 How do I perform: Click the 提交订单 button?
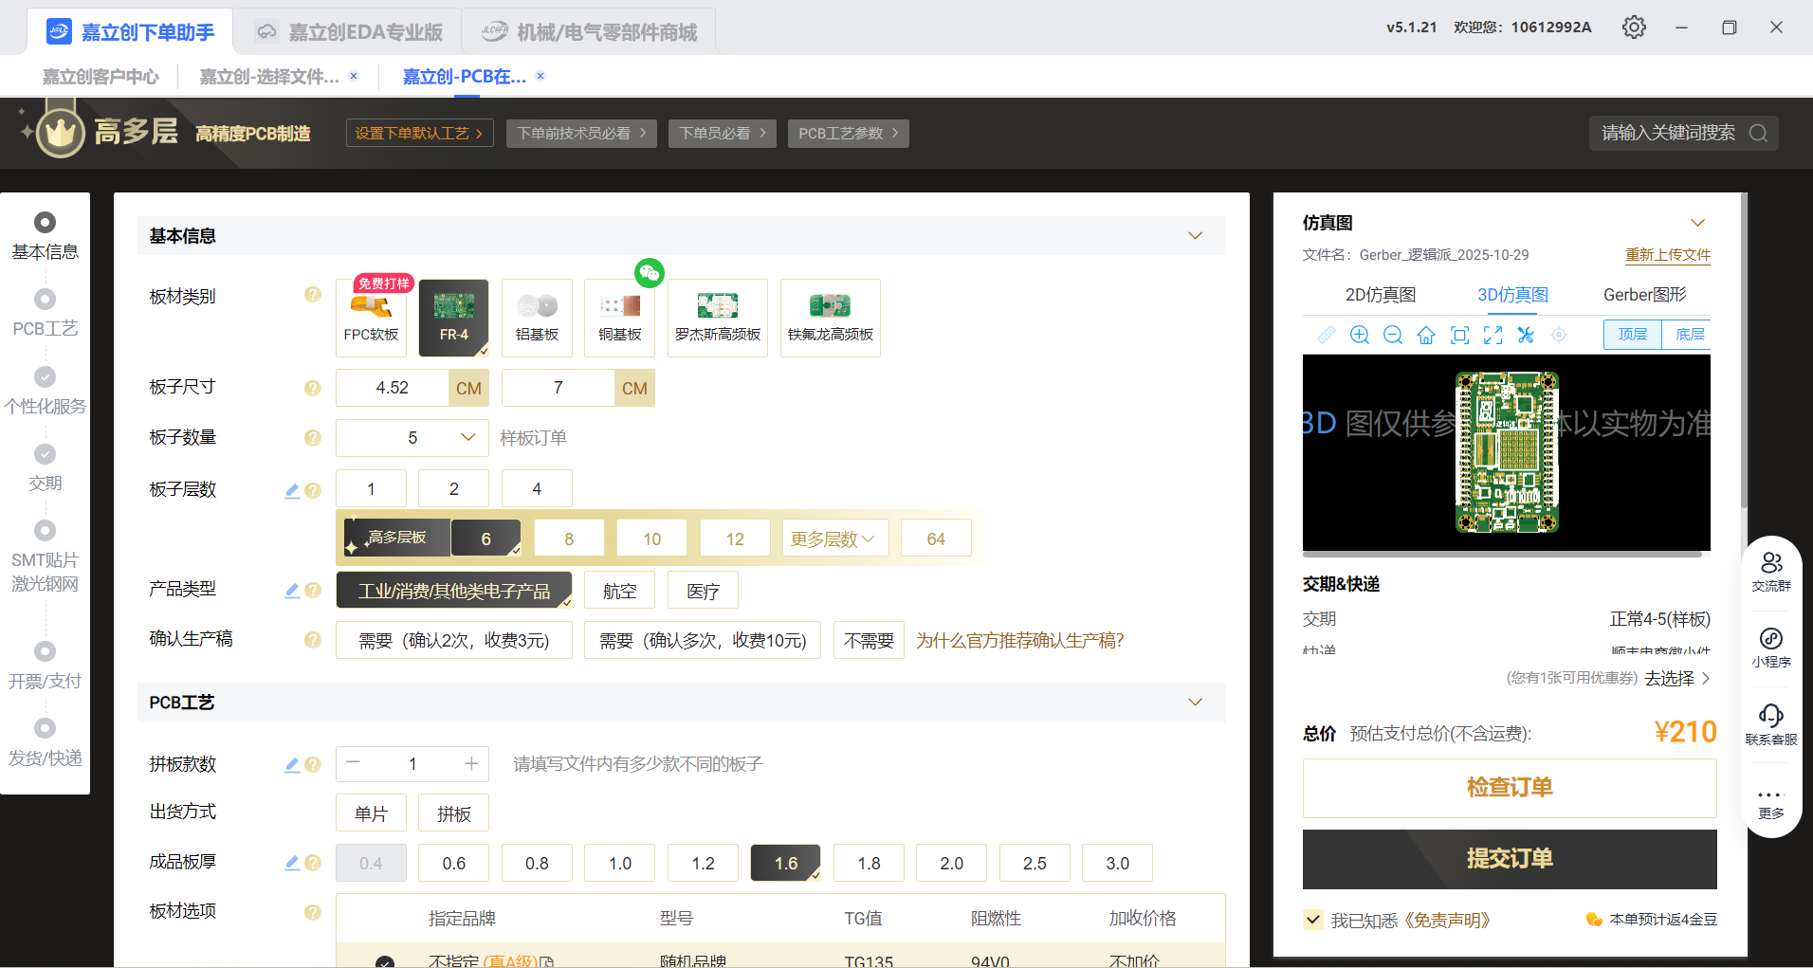pyautogui.click(x=1510, y=859)
